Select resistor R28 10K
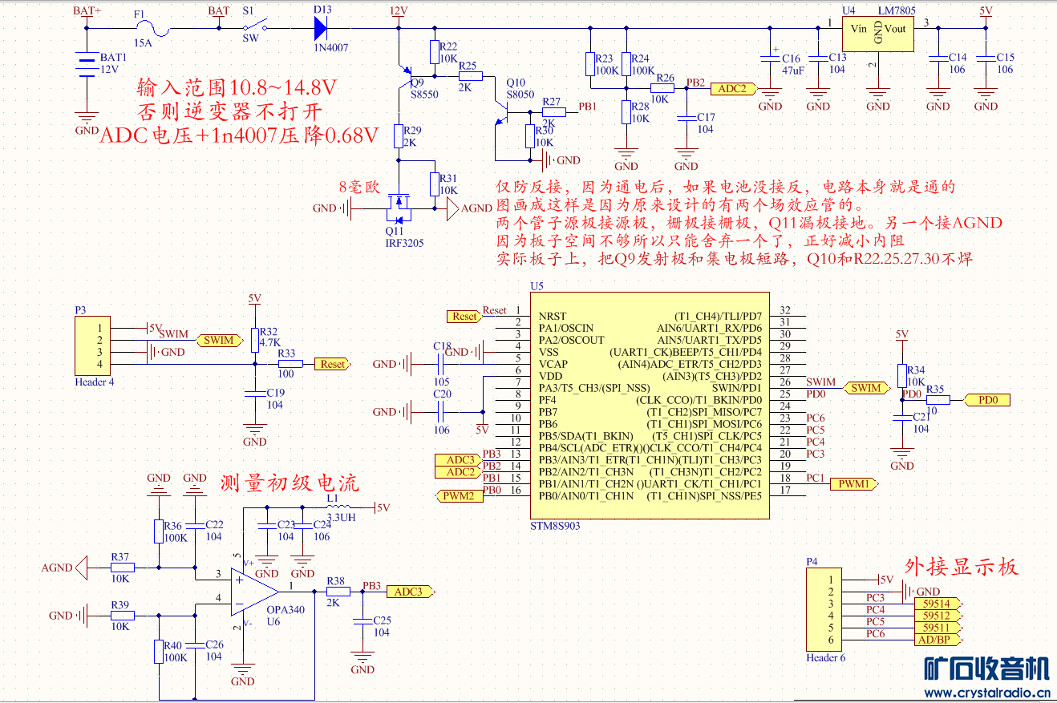 point(626,112)
